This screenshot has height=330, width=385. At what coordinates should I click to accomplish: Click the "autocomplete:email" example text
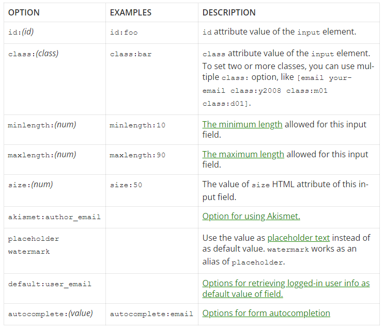point(151,313)
